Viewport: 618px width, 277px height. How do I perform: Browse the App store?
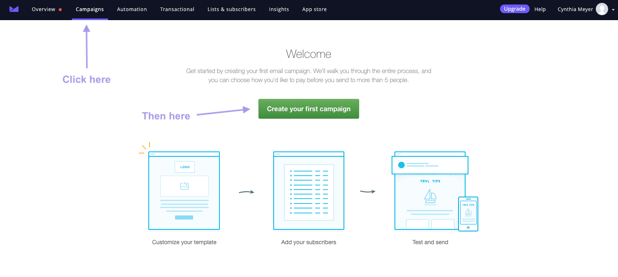coord(314,9)
